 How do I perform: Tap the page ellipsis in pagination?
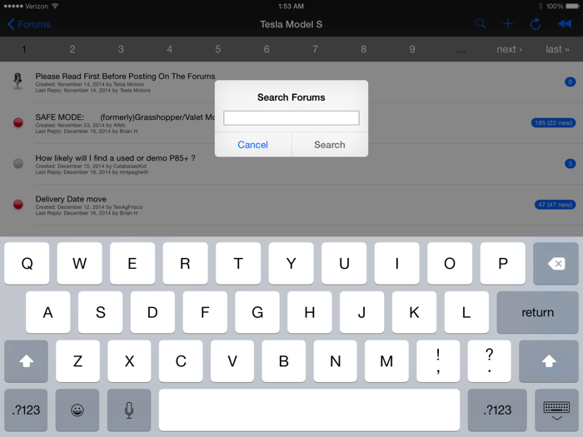coord(461,51)
